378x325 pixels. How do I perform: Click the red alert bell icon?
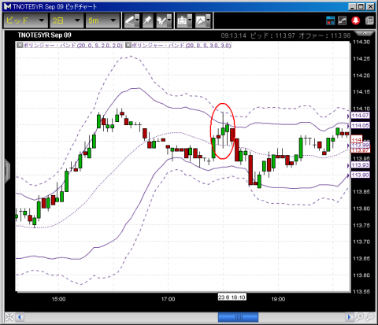356,20
